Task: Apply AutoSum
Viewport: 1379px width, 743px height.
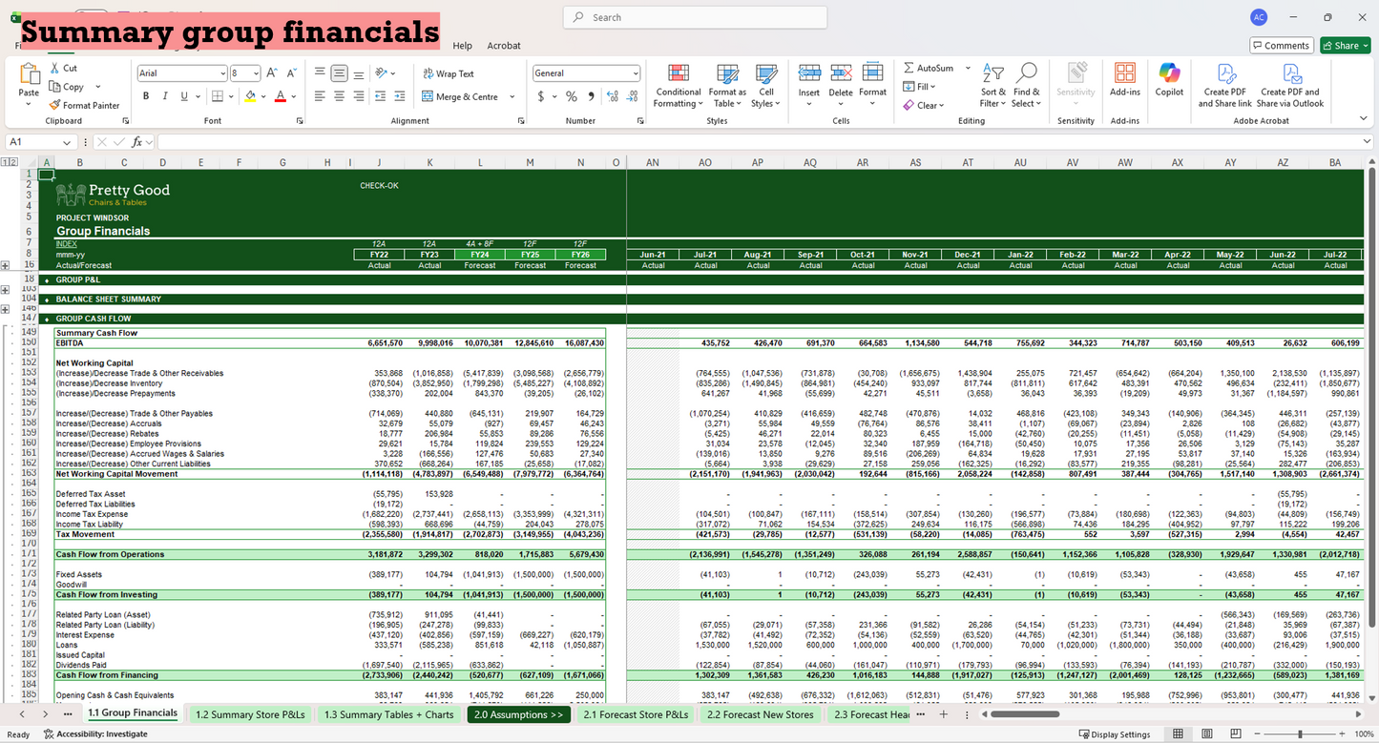Action: 930,67
